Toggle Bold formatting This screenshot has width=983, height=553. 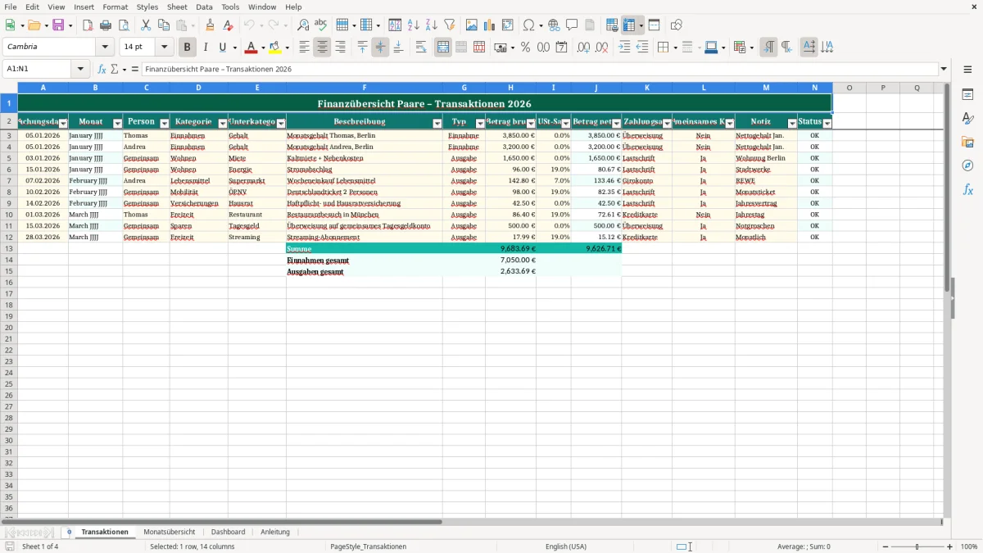188,48
